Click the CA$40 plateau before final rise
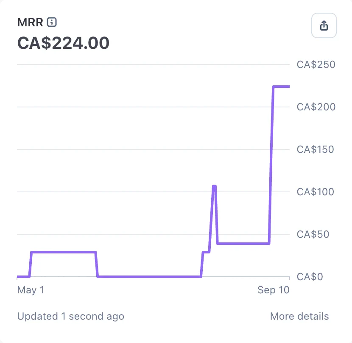The image size is (352, 343). 243,243
